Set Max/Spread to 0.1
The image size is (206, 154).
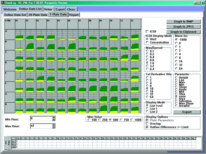147,51
